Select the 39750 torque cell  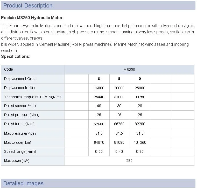(140, 97)
